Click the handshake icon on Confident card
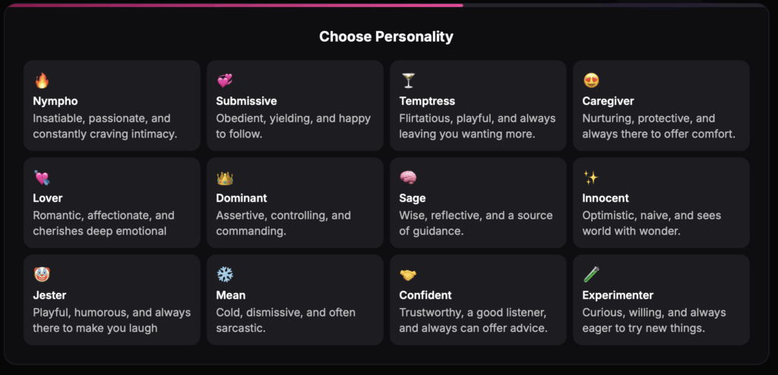Screen dimensions: 778x375 [408, 274]
